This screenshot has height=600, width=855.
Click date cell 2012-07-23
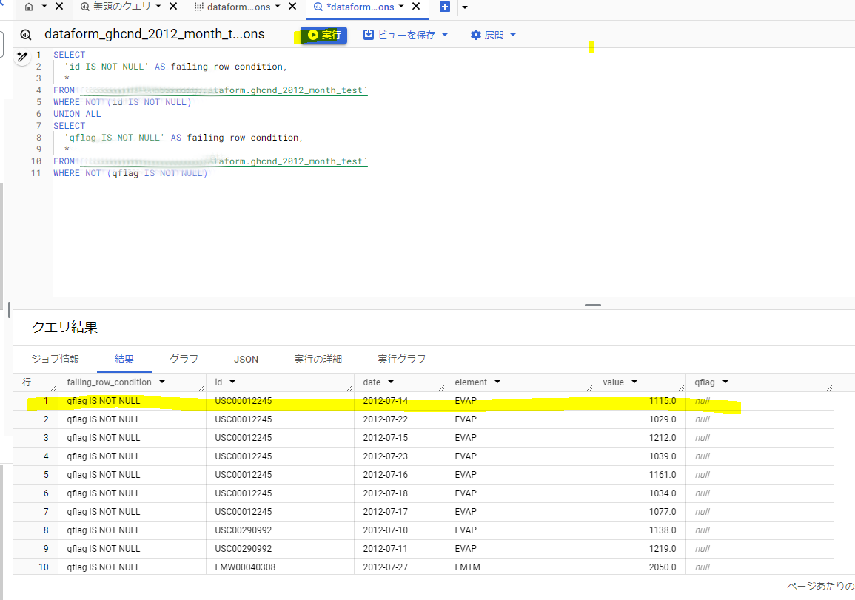point(386,456)
